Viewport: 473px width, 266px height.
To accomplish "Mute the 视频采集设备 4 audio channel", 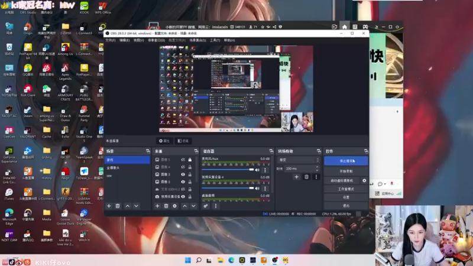I will point(257,189).
